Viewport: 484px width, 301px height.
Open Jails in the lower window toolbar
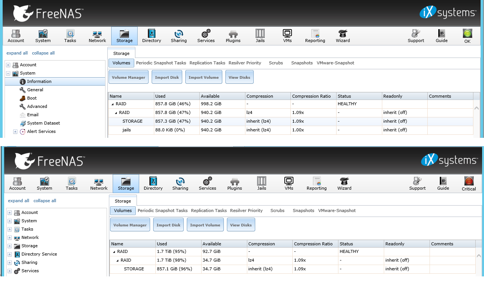click(x=262, y=184)
